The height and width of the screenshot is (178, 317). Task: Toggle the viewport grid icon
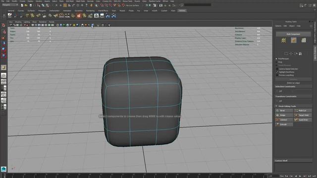tap(33, 25)
